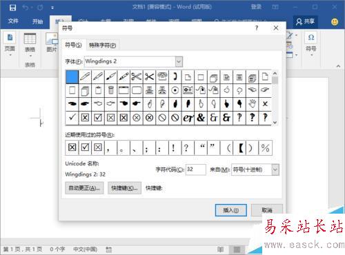Open the 来自 dropdown showing 符号(十进制)

pos(275,170)
